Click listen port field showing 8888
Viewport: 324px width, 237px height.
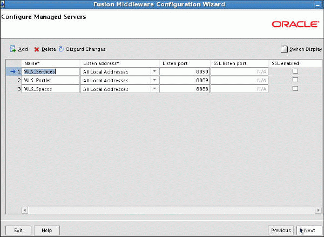tap(185, 89)
